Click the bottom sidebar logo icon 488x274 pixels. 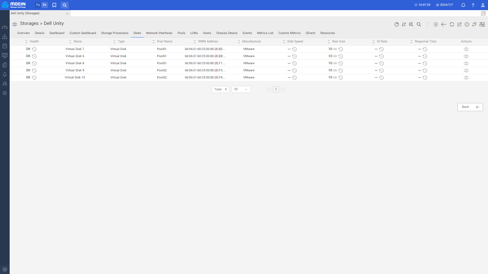coord(5,269)
